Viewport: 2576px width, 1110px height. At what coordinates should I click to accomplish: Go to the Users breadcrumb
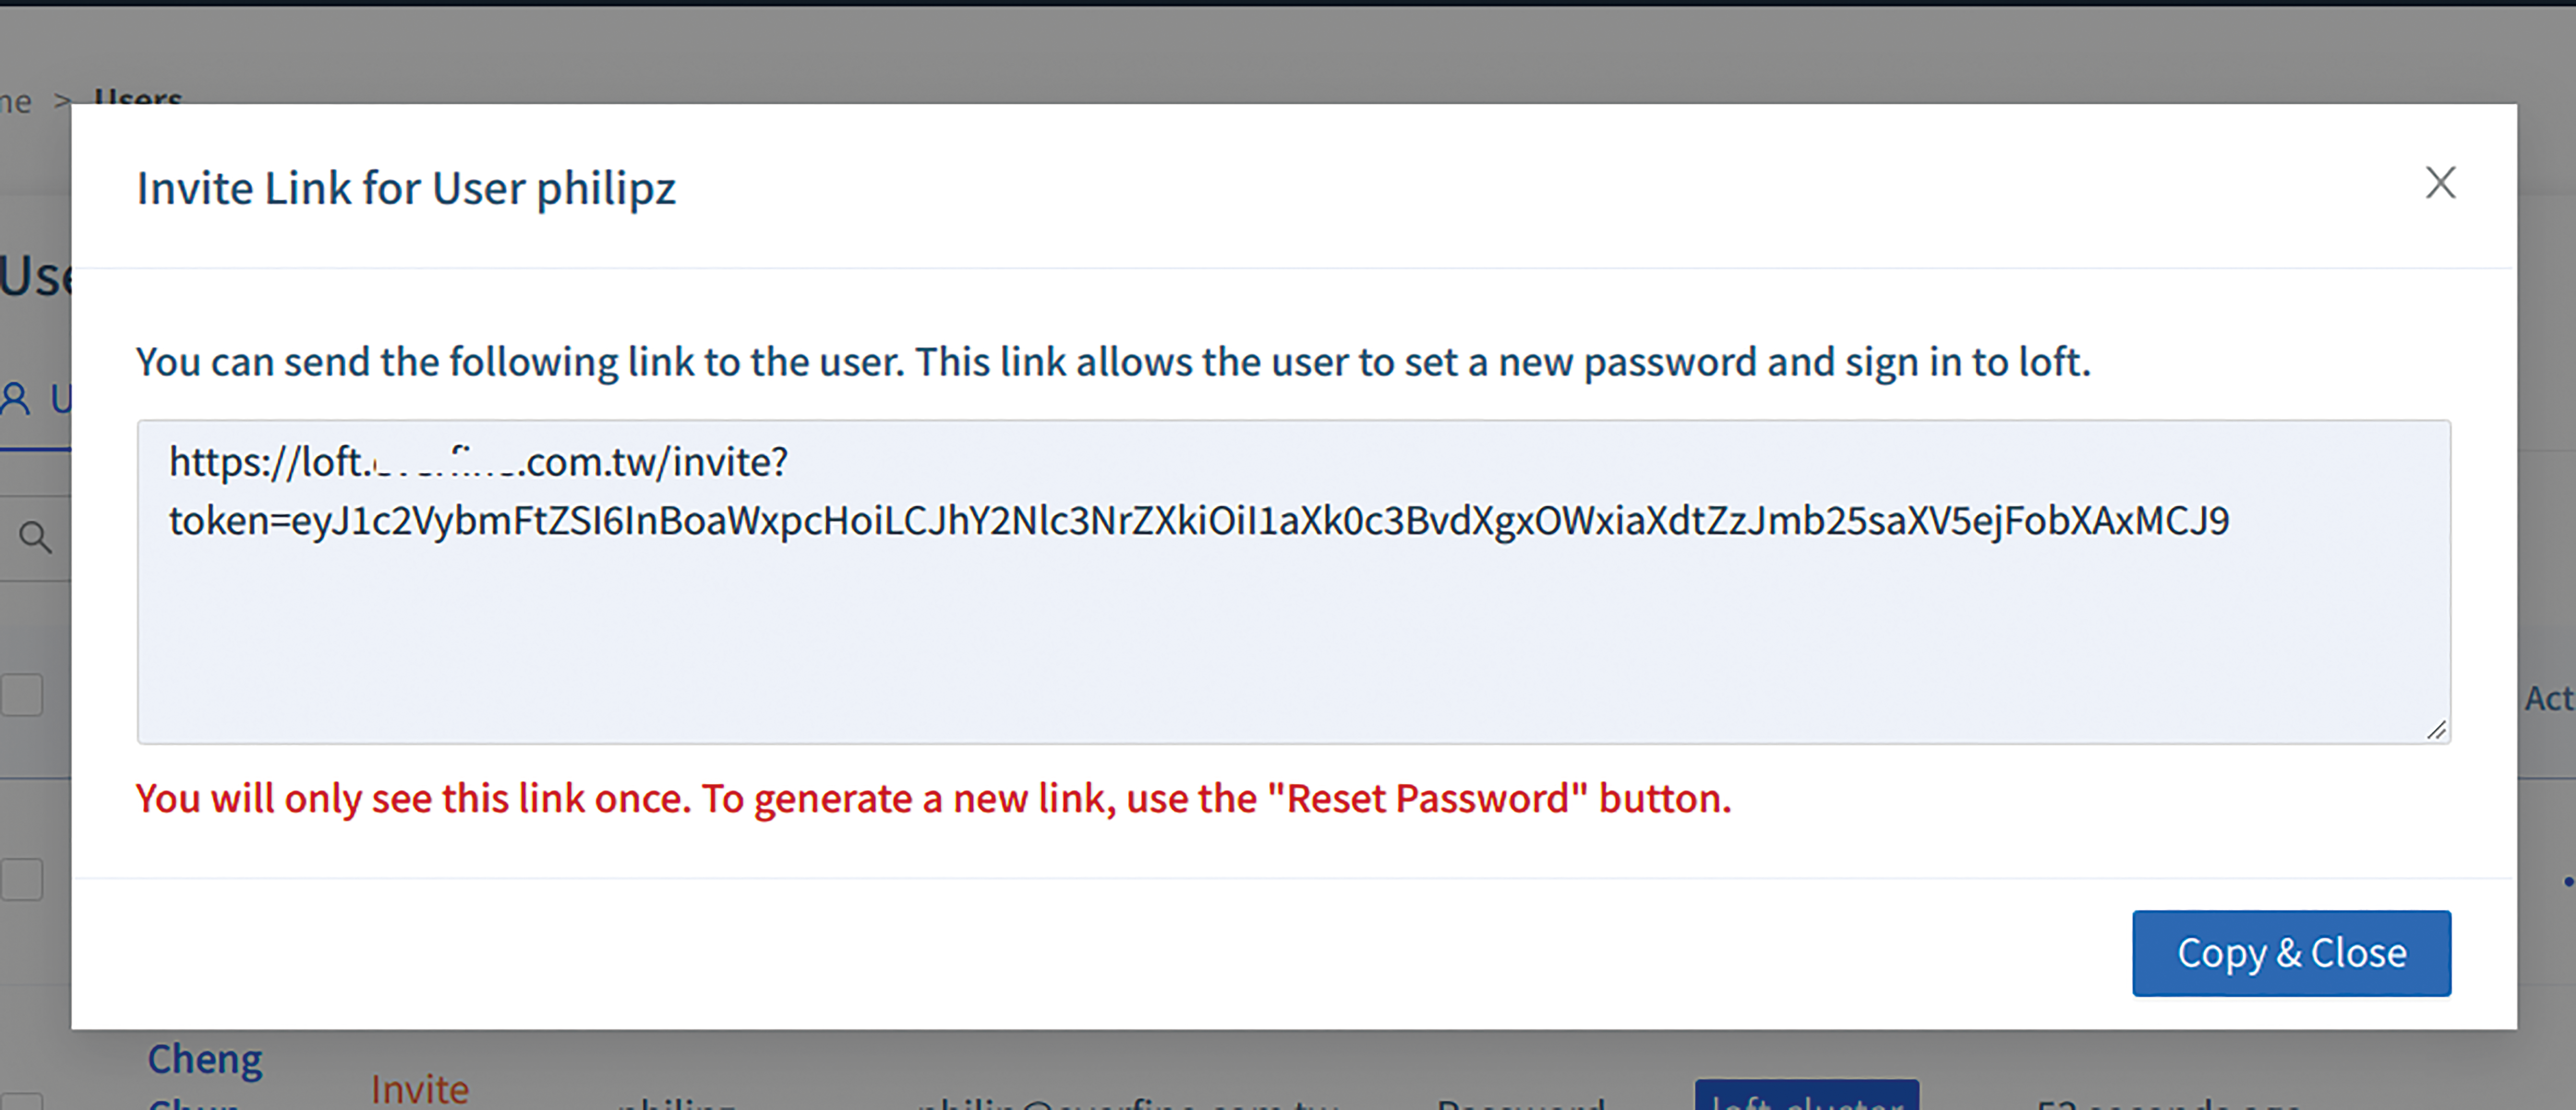tap(138, 97)
